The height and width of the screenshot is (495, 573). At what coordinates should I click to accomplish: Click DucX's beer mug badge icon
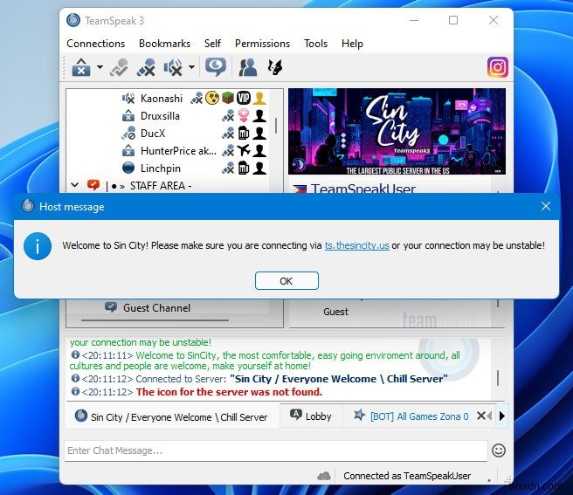[244, 133]
